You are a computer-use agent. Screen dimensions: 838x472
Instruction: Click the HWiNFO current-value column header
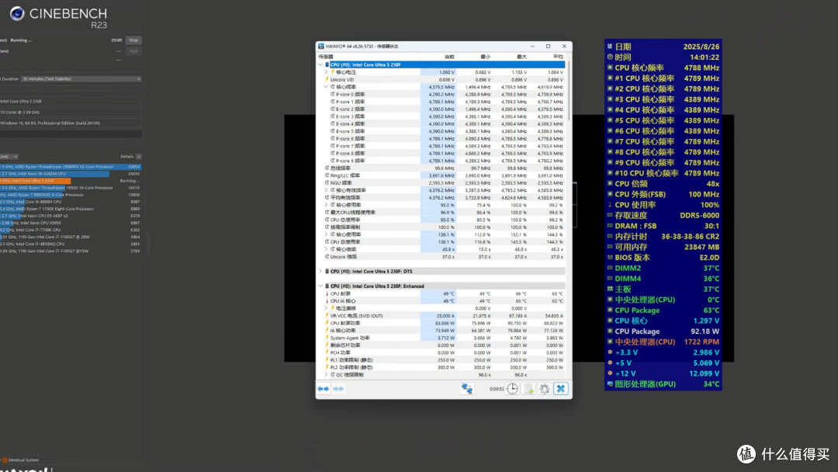[x=438, y=57]
